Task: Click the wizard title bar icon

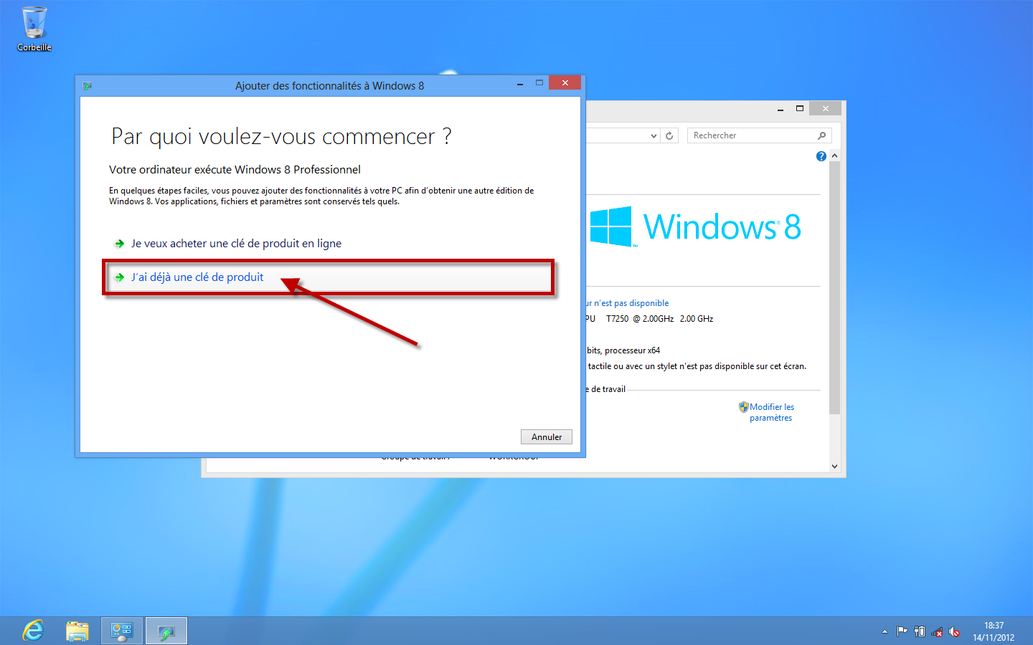Action: (x=88, y=86)
